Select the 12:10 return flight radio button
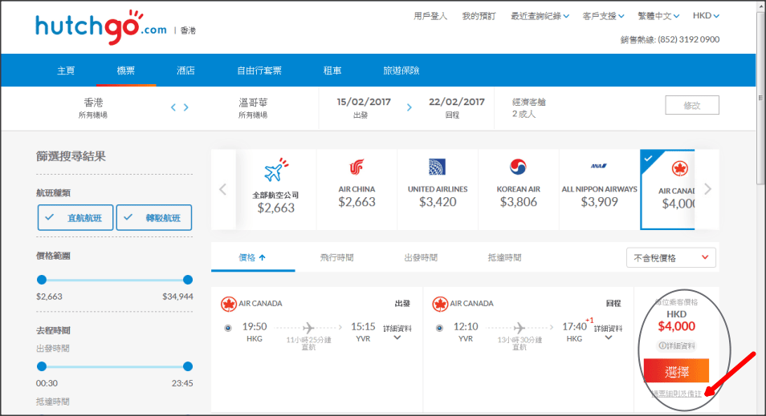This screenshot has width=766, height=416. coord(439,328)
